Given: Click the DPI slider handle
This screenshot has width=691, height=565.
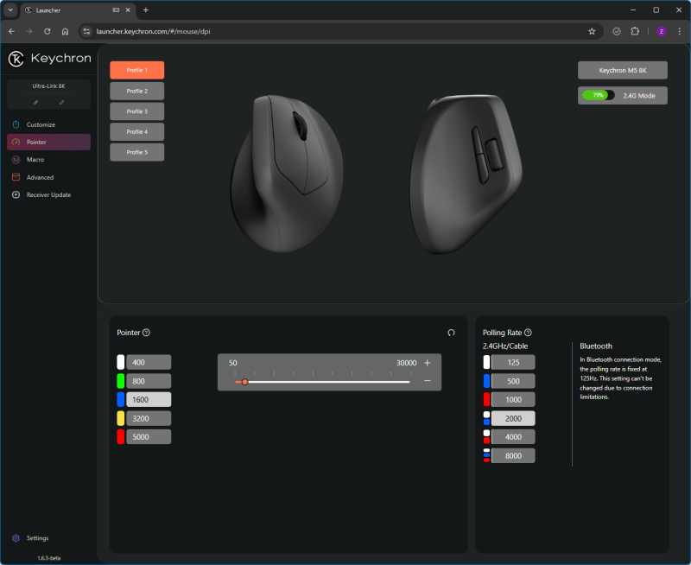Looking at the screenshot, I should (245, 382).
